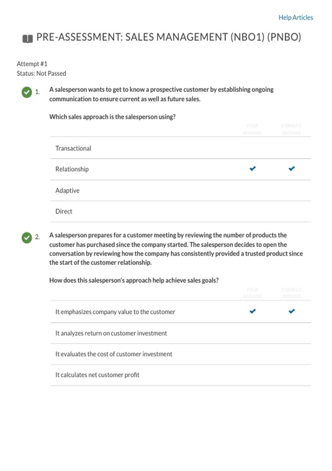
Task: Select the Transactional answer option
Action: [73, 148]
